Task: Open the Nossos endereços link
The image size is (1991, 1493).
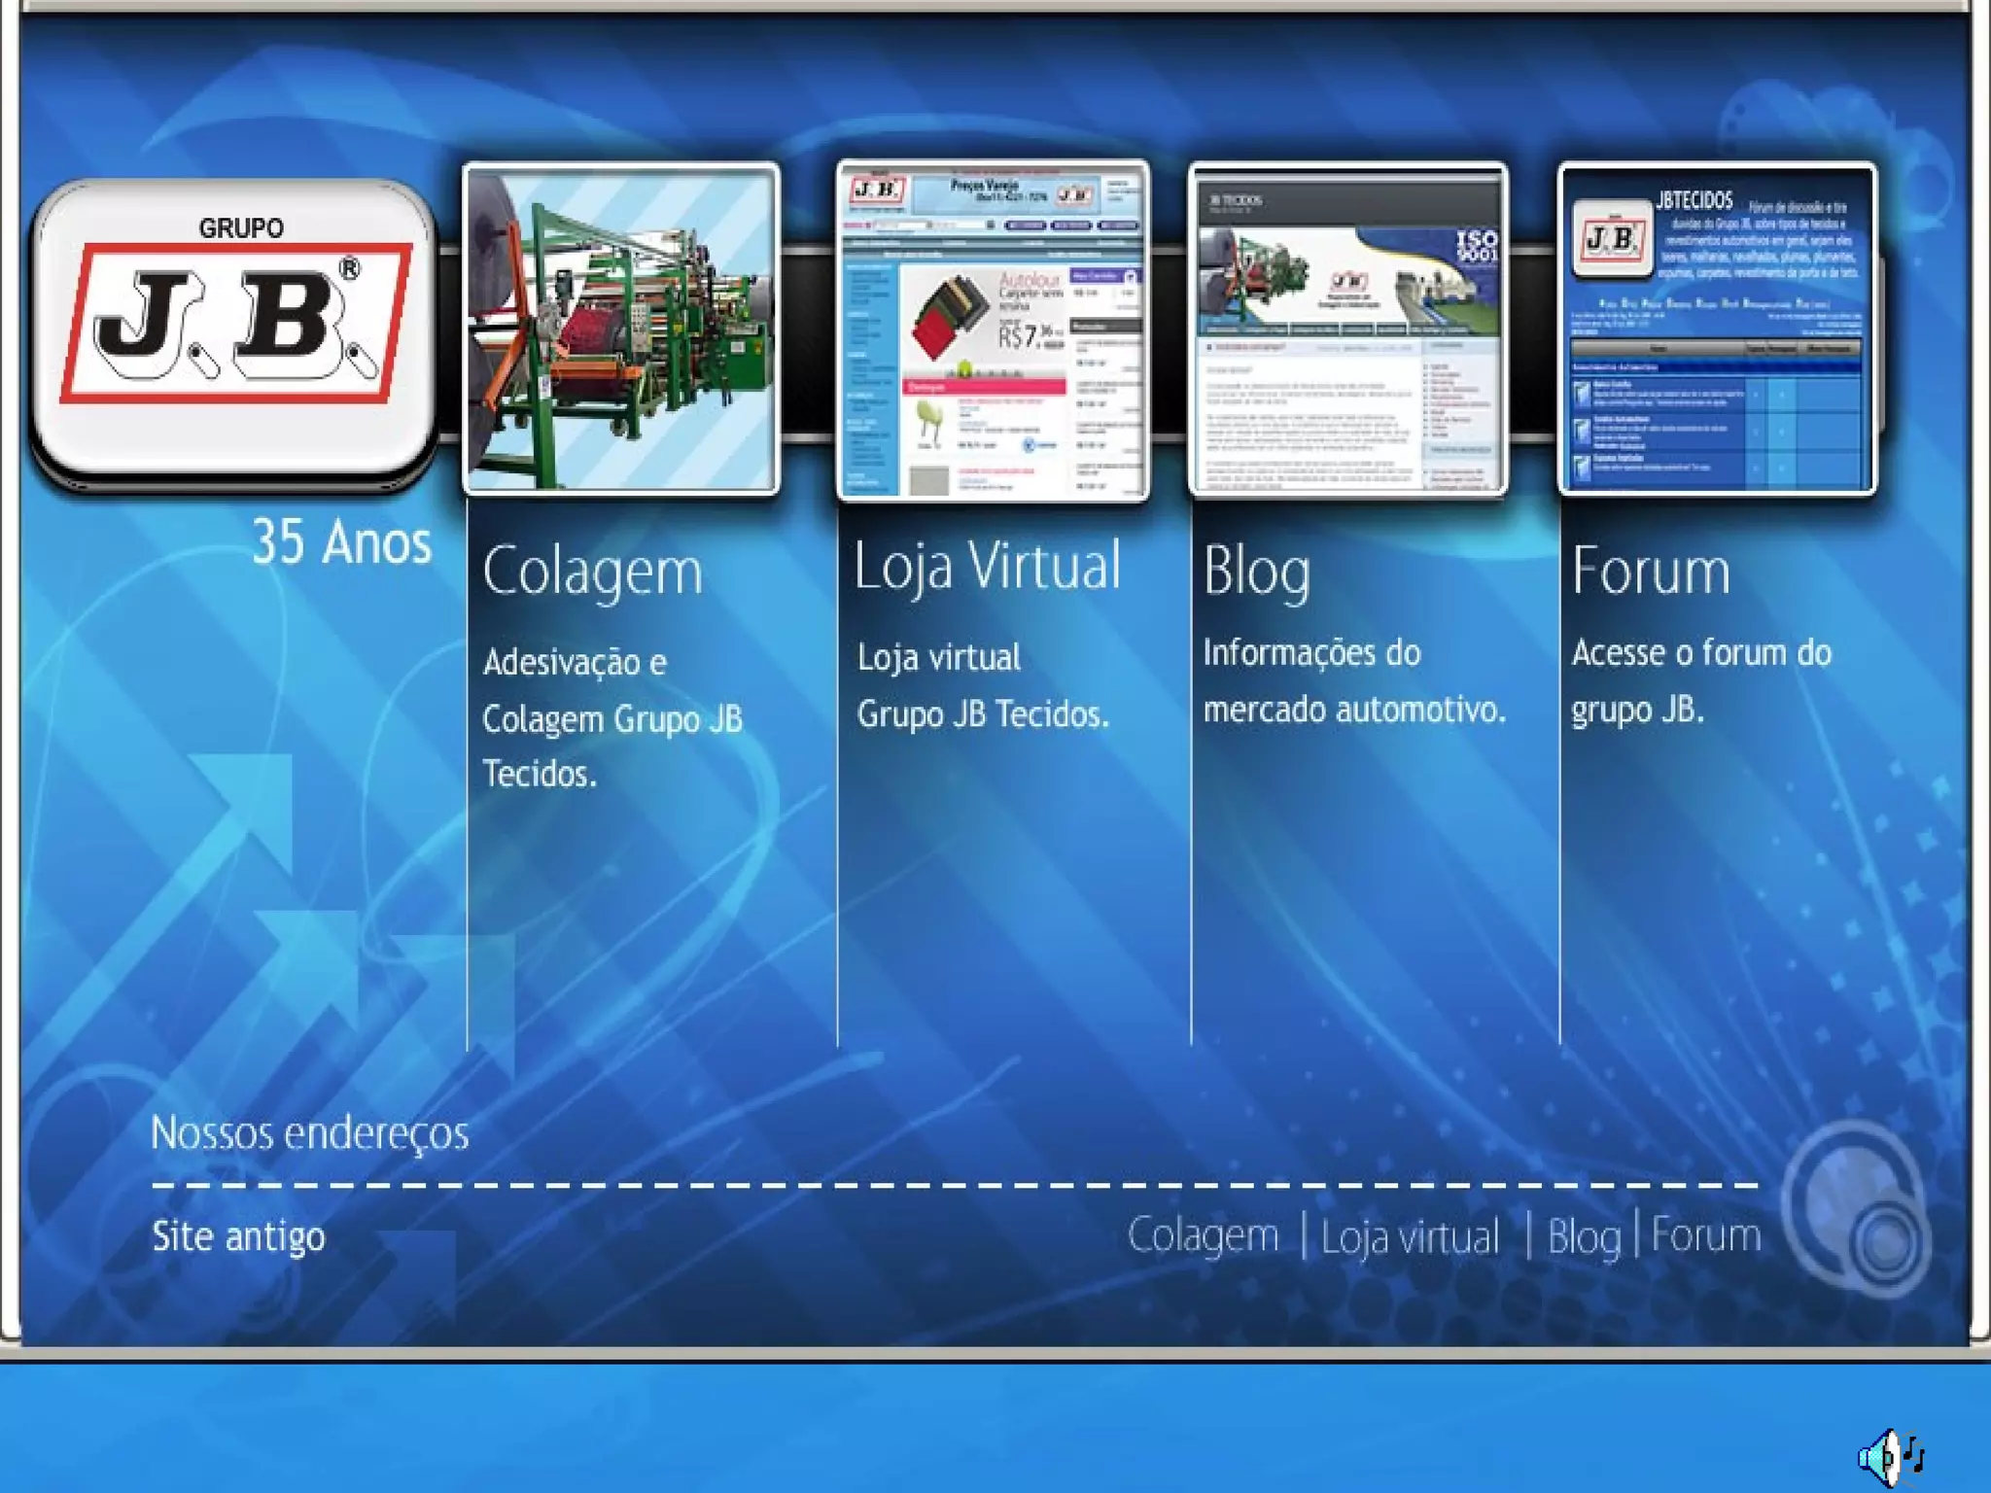Action: tap(309, 1133)
